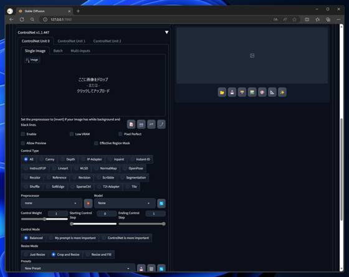This screenshot has width=349, height=277.
Task: Delete the preset trash icon
Action: point(151,268)
